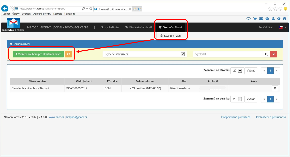Viewport: 290px width, 157px height.
Task: Open the blue gear settings icon
Action: [279, 19]
